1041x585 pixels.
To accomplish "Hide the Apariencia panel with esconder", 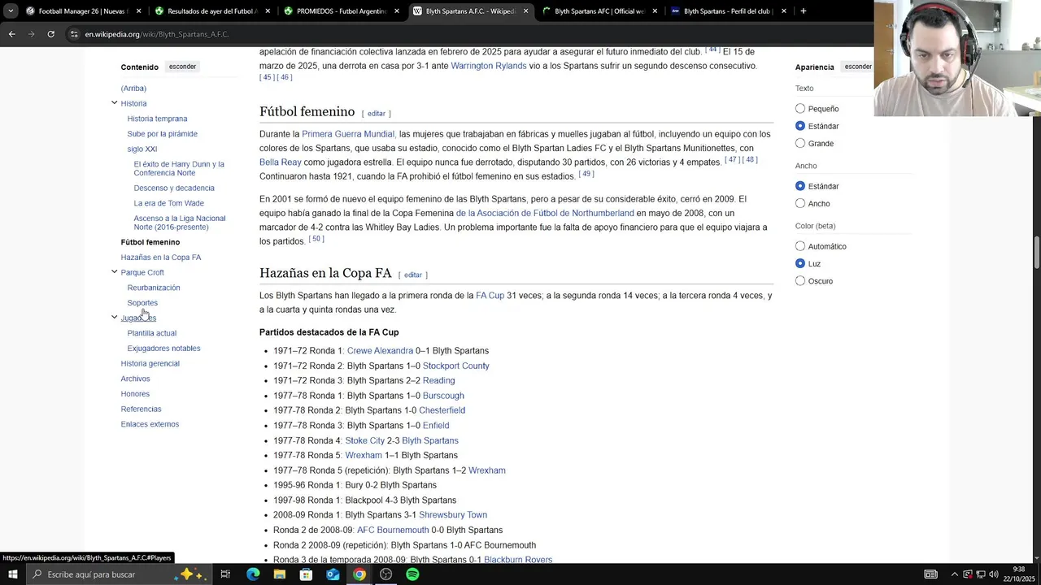I will point(858,67).
